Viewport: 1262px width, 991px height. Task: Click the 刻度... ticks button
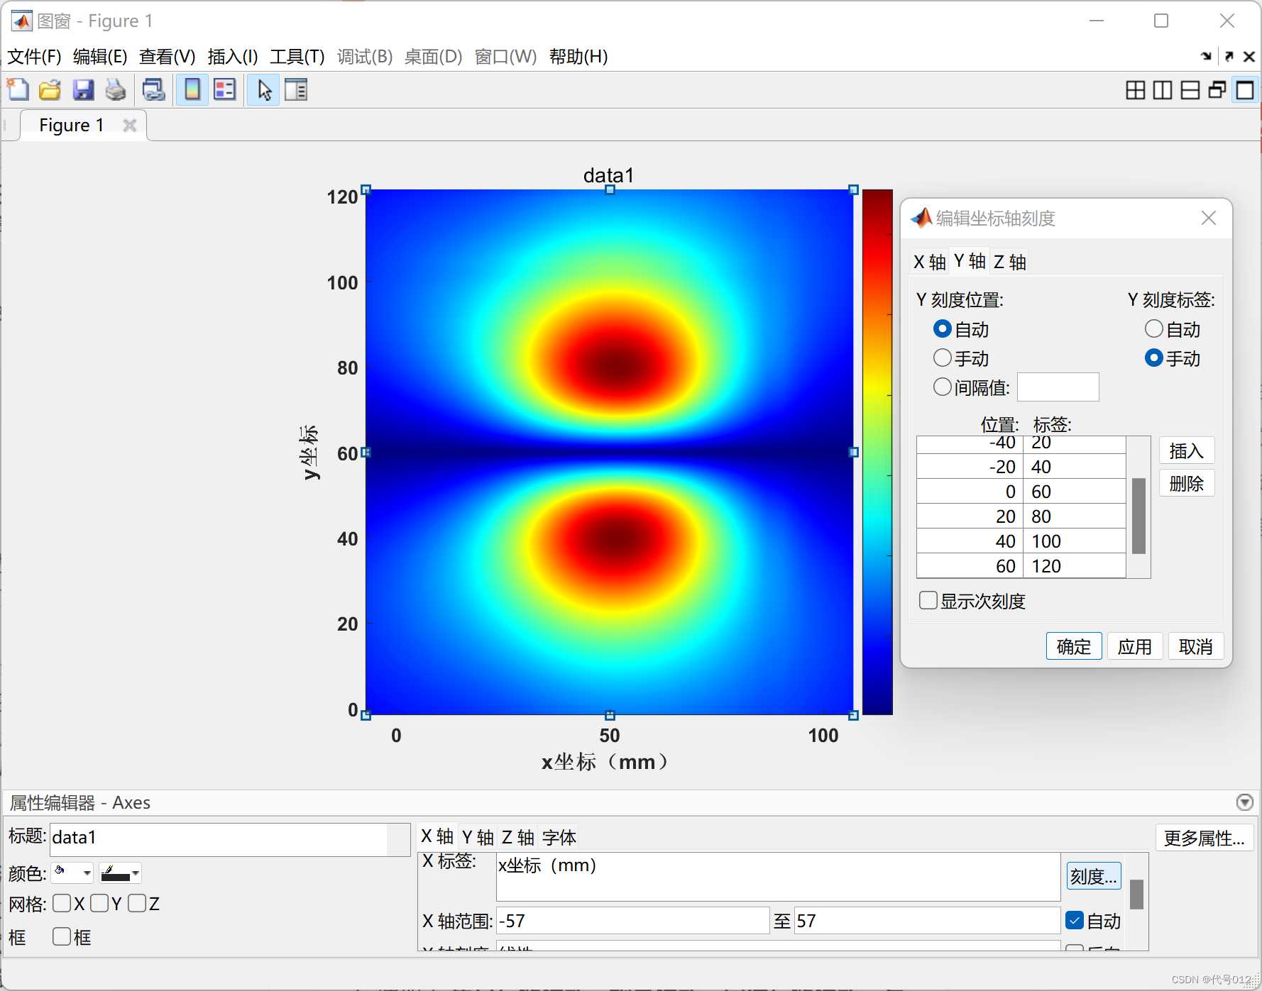pos(1094,876)
